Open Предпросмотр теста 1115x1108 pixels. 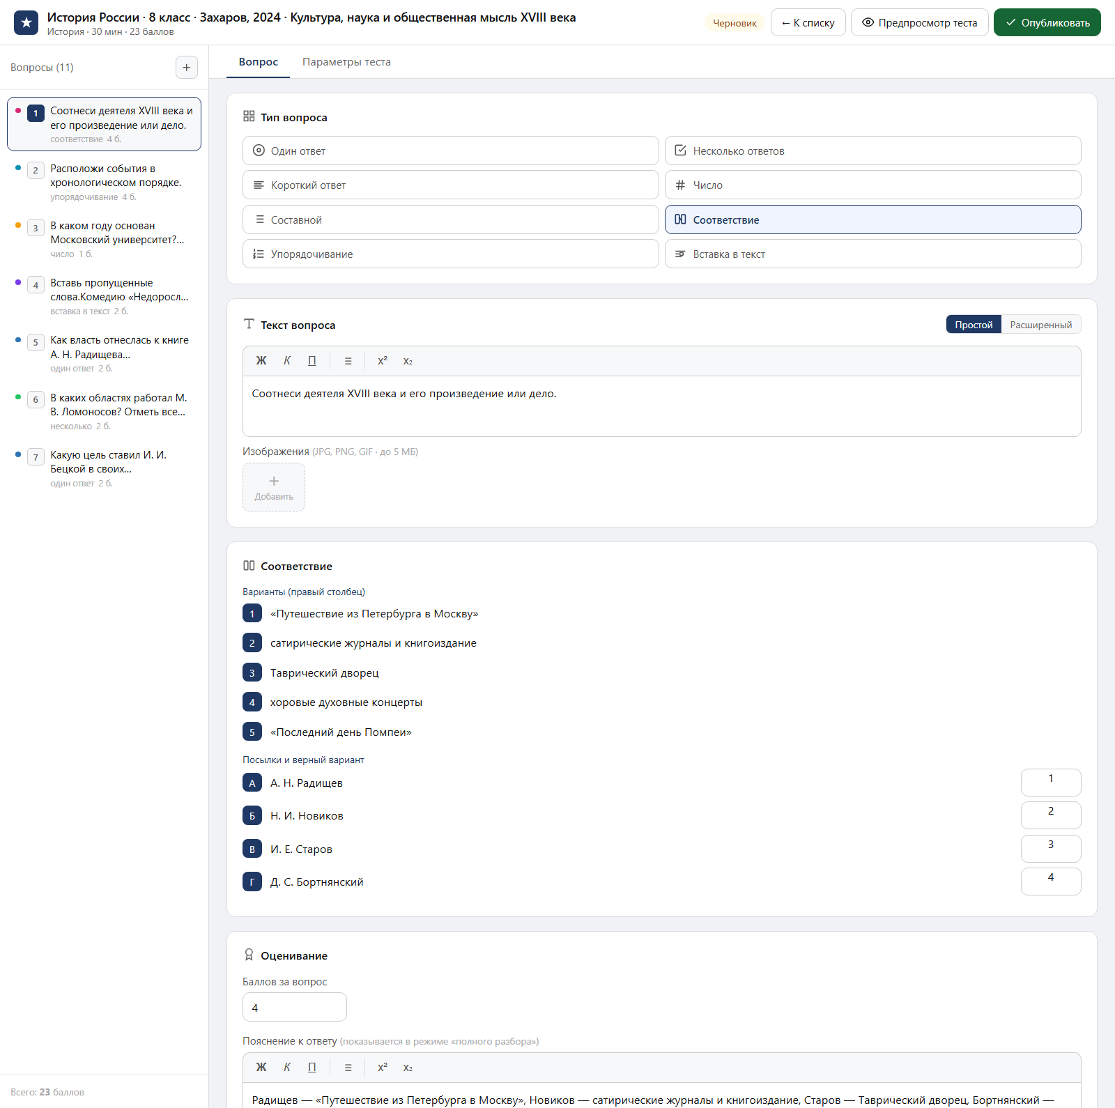pos(919,22)
